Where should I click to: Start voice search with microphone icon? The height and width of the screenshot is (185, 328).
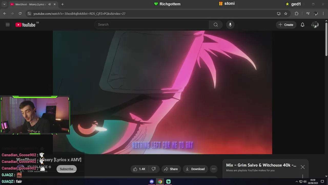[230, 25]
